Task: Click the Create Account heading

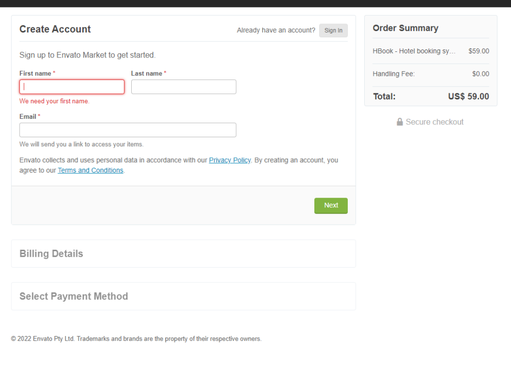Action: tap(55, 29)
